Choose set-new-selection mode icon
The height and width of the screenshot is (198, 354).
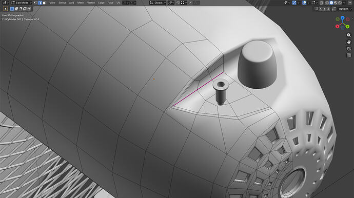(x=12, y=9)
